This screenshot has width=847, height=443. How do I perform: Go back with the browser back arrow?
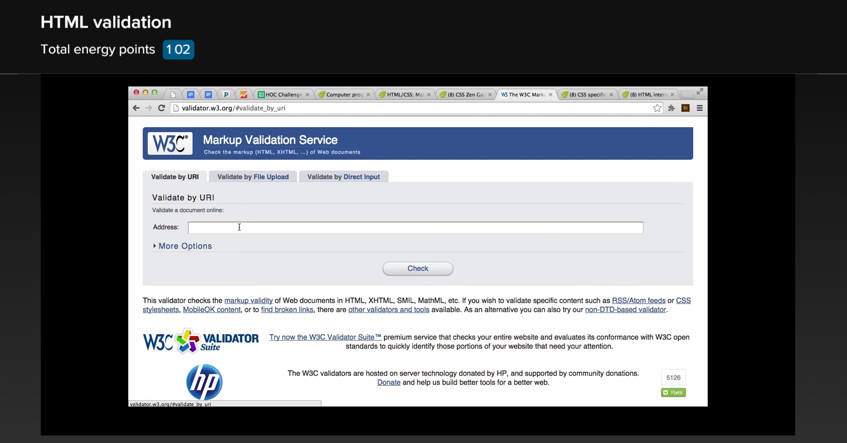pyautogui.click(x=136, y=108)
